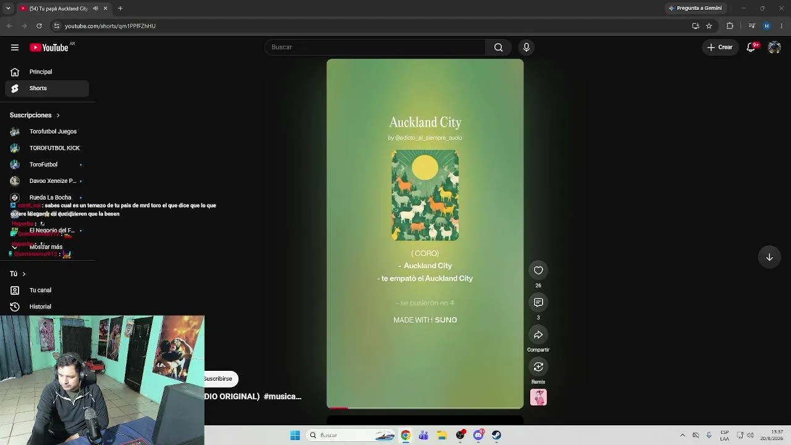
Task: Expand the Tú section chevron
Action: [x=24, y=274]
